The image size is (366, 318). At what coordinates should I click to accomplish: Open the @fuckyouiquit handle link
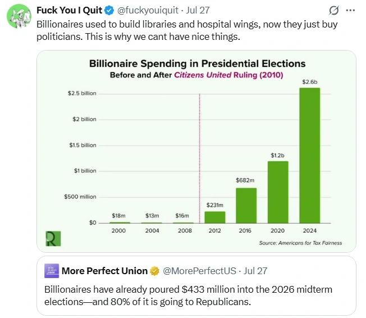point(148,10)
